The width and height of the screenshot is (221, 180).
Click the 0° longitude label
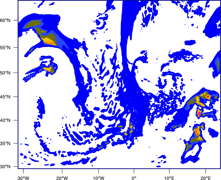click(134, 178)
